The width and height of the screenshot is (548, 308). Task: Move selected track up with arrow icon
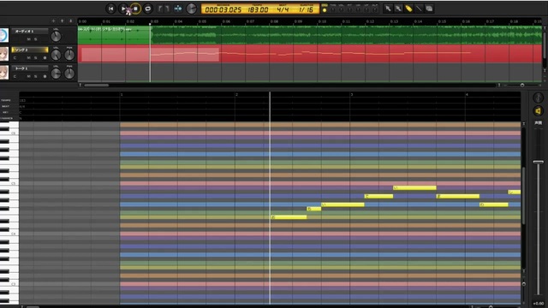tap(63, 21)
